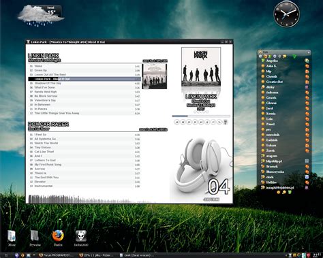This screenshot has height=258, width=323.
Task: Click orange sun status icon at messenger bottom
Action: tap(279, 193)
